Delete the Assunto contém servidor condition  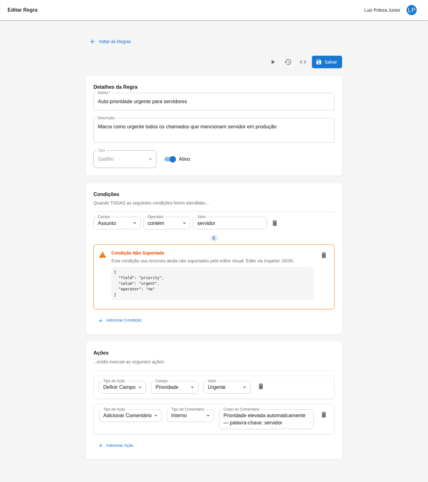tap(275, 223)
